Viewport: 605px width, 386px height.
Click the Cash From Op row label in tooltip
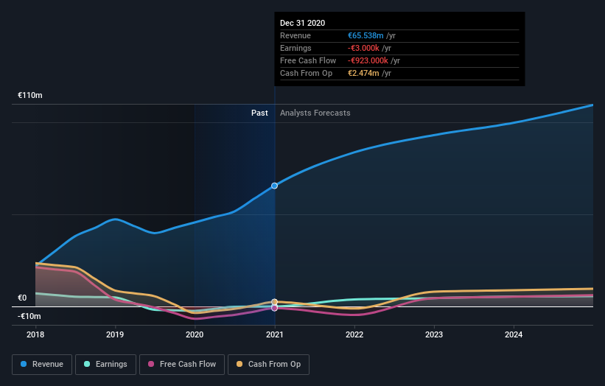pos(306,73)
